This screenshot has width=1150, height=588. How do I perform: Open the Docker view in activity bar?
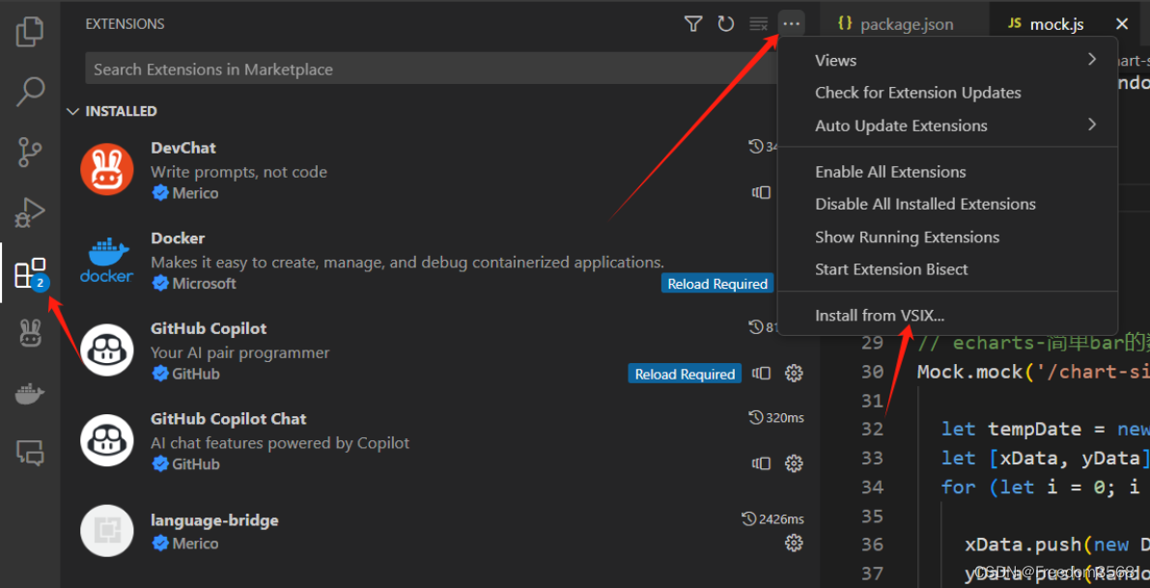tap(30, 395)
